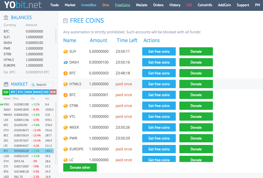The width and height of the screenshot is (263, 178).
Task: Select the WAVES market tab
Action: [x=38, y=92]
